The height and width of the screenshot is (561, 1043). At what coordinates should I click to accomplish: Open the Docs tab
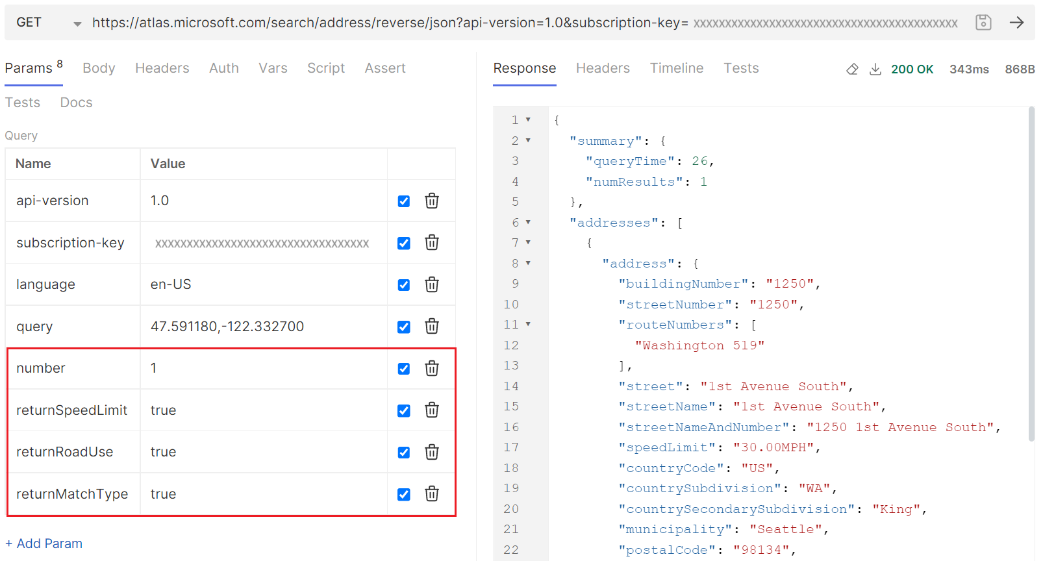(76, 103)
